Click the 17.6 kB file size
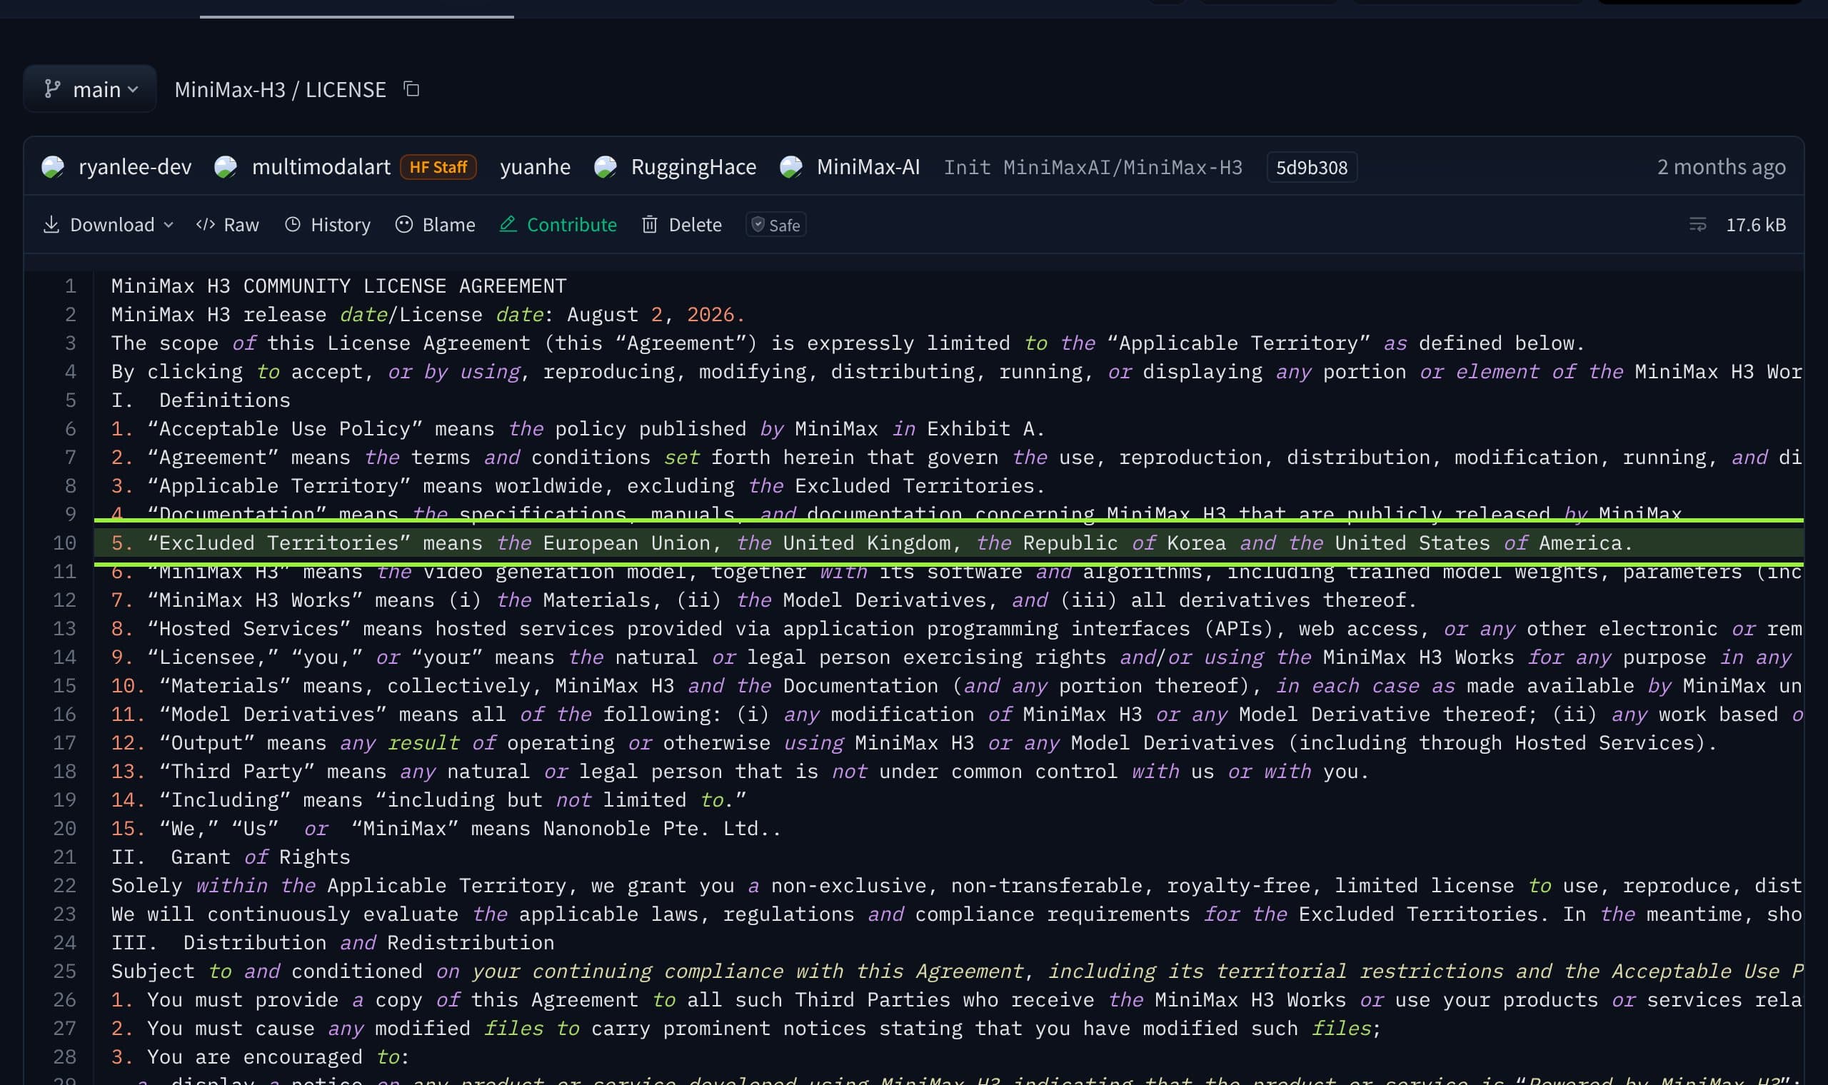 (x=1756, y=224)
